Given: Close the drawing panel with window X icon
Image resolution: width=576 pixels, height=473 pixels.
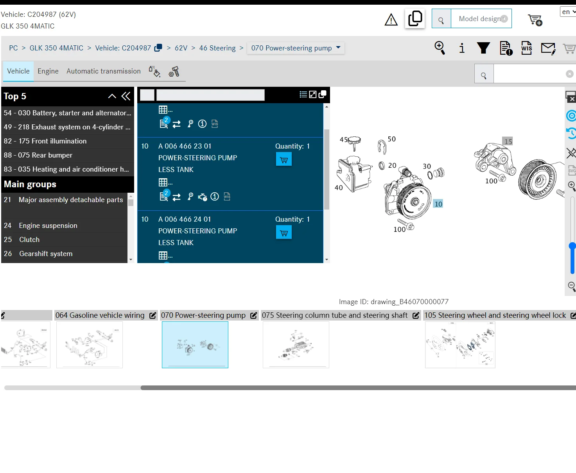Looking at the screenshot, I should 571,97.
